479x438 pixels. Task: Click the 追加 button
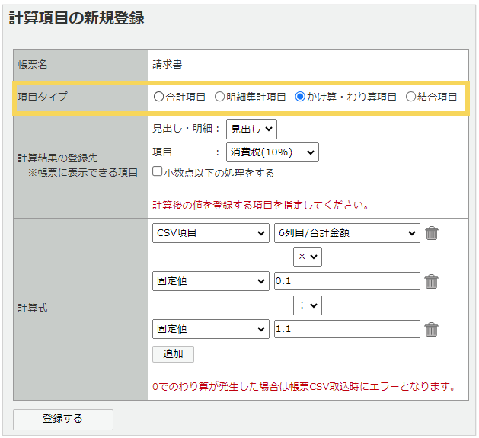click(174, 354)
